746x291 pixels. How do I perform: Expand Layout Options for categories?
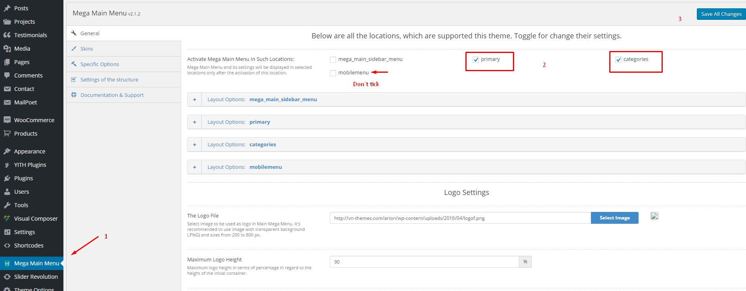point(195,145)
